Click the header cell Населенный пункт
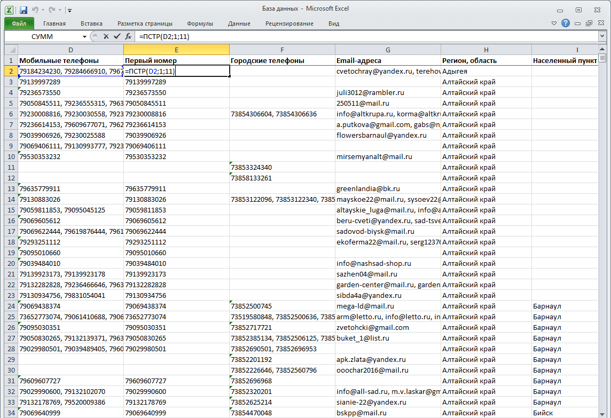This screenshot has width=611, height=418. (x=565, y=60)
